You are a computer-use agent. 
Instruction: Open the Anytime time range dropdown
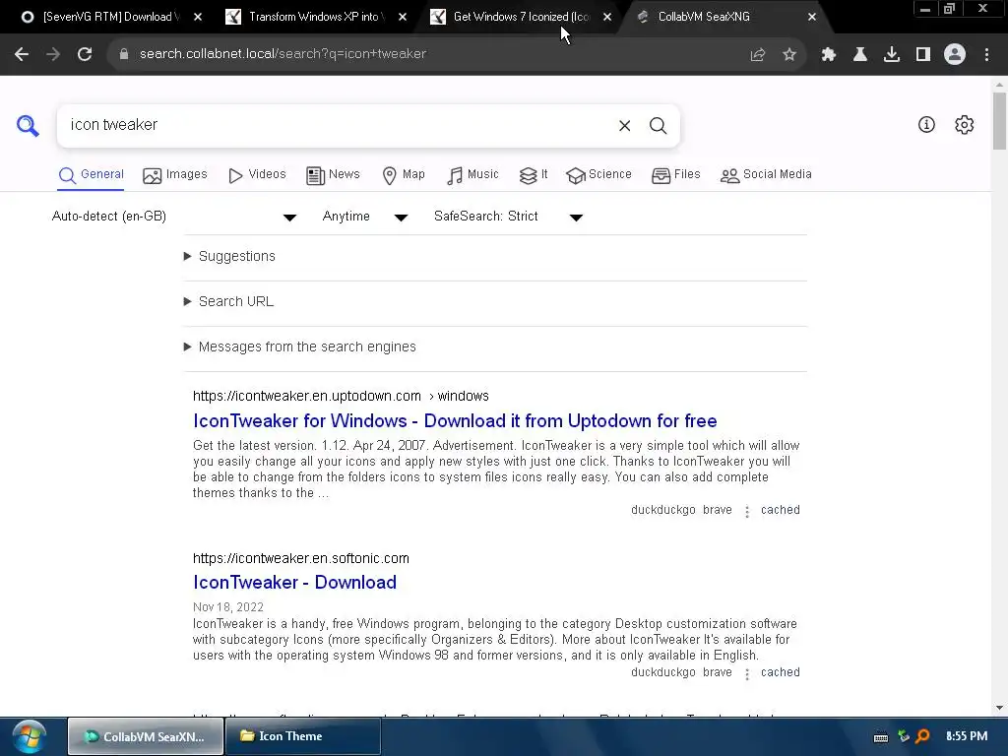365,217
